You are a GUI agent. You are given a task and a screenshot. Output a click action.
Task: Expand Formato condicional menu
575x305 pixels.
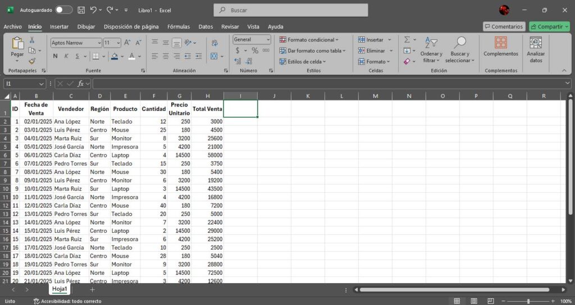point(308,40)
